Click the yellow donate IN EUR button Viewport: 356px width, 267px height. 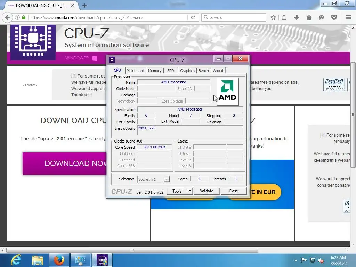265,192
